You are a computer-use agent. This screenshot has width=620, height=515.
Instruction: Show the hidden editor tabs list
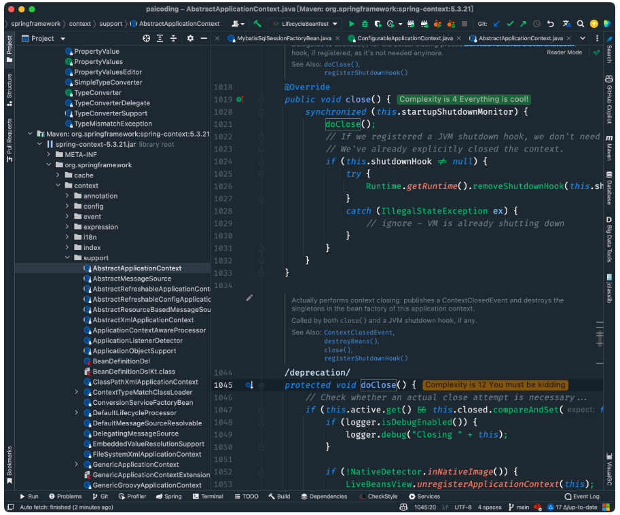[x=583, y=38]
